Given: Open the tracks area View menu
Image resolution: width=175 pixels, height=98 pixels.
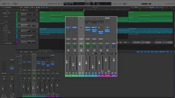Looking at the screenshot, I should pyautogui.click(x=32, y=7).
